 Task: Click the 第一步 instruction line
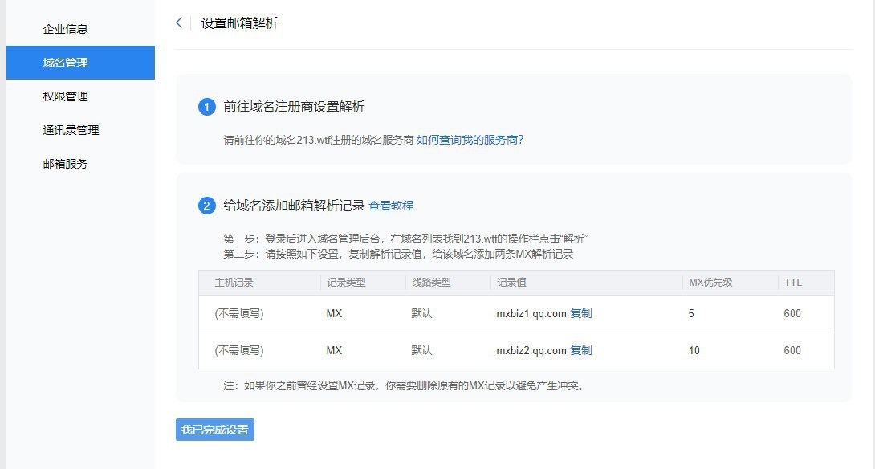[405, 239]
